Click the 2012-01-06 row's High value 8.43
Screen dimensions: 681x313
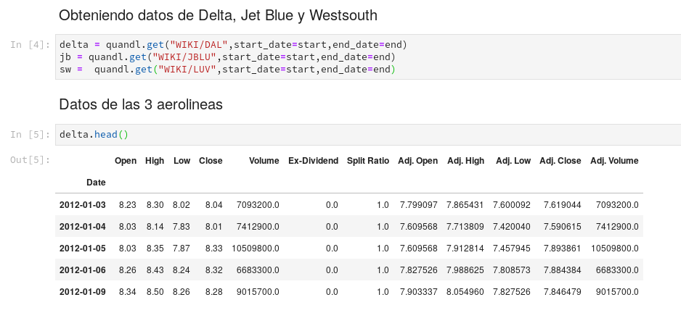[155, 270]
